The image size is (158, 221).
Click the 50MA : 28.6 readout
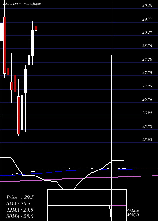click(x=20, y=216)
